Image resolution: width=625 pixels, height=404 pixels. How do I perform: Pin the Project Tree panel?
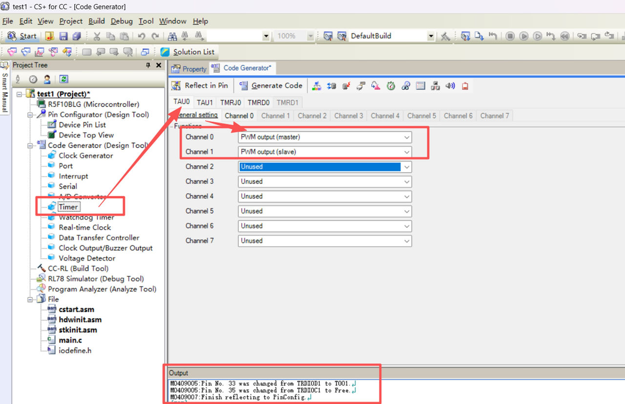[x=148, y=65]
